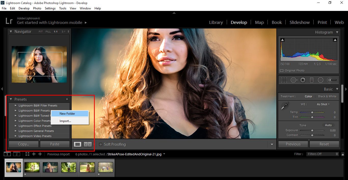Click the Previous button
348x180 pixels.
293,144
